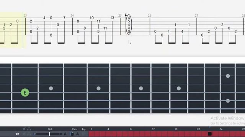Select the fret 5 note in the bar 25 chord

pyautogui.click(x=129, y=21)
